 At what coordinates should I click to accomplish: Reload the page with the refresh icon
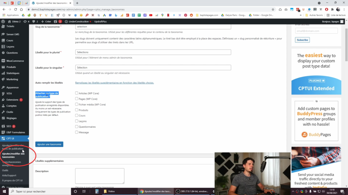pyautogui.click(x=16, y=9)
